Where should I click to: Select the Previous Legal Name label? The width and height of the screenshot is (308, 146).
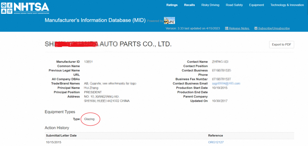[64, 71]
